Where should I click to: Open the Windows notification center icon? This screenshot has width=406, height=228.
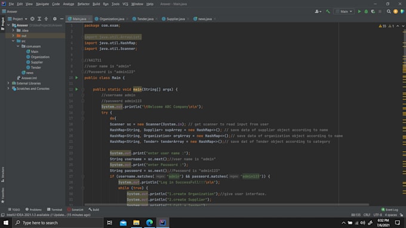[398, 223]
